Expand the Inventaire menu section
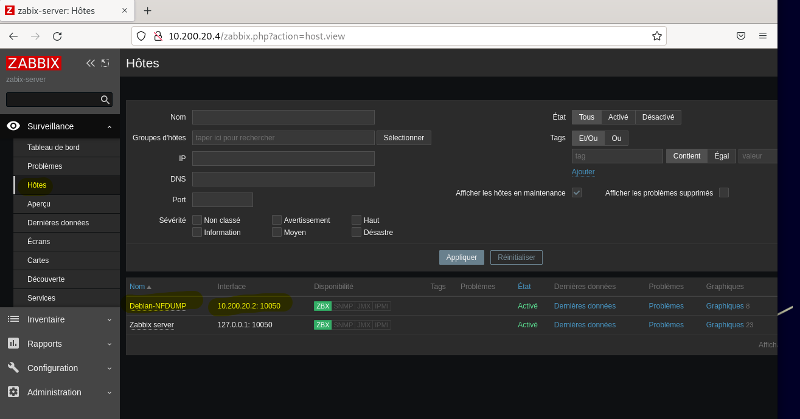The height and width of the screenshot is (419, 800). (60, 319)
